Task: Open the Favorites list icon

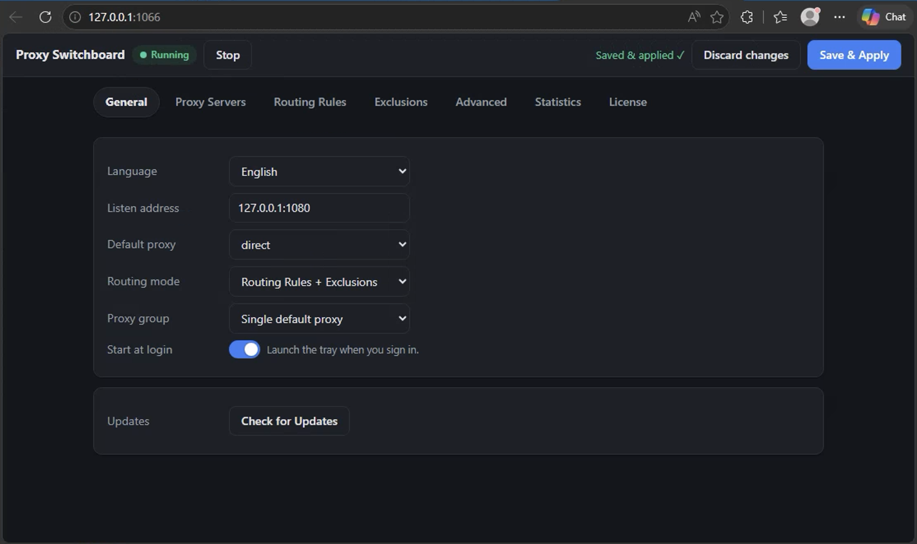Action: (x=780, y=17)
